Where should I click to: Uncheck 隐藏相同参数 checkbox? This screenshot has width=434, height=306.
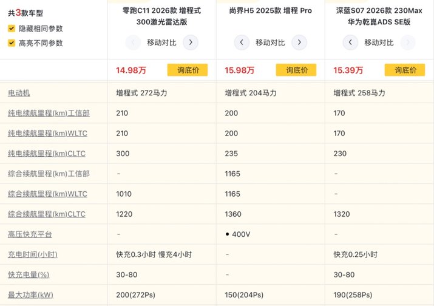pos(12,29)
